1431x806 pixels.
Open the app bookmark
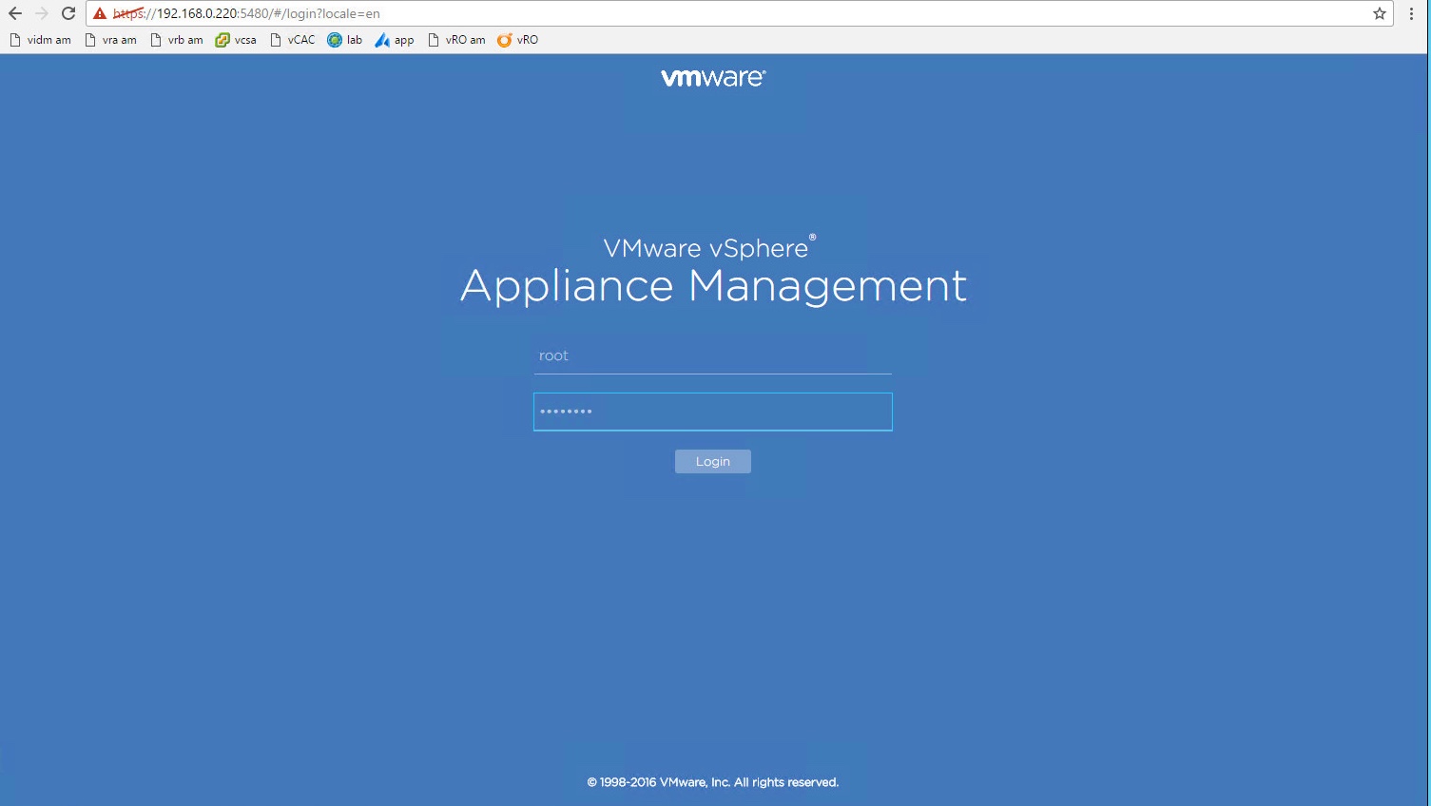(395, 40)
